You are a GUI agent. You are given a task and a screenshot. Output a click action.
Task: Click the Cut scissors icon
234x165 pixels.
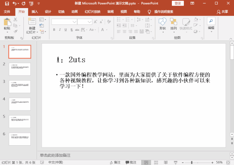(x=15, y=19)
